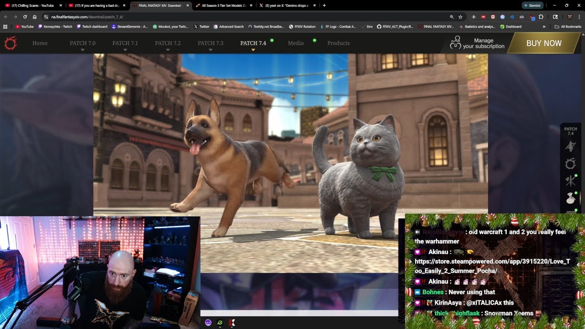
Task: Open the Chrome three-dot menu
Action: click(579, 16)
